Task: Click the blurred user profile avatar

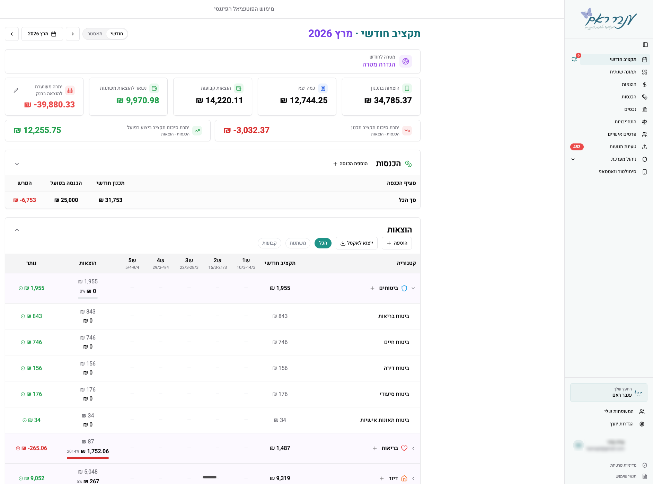Action: (578, 445)
